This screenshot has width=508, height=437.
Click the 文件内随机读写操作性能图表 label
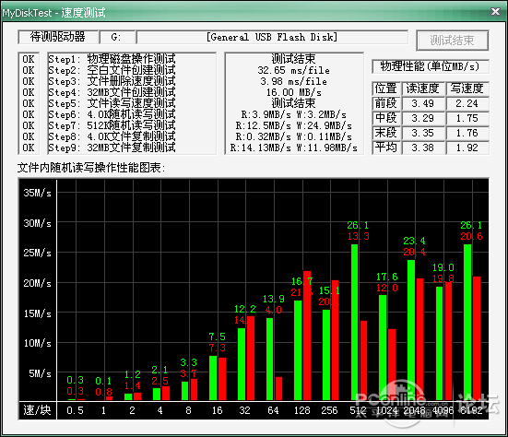[x=91, y=168]
